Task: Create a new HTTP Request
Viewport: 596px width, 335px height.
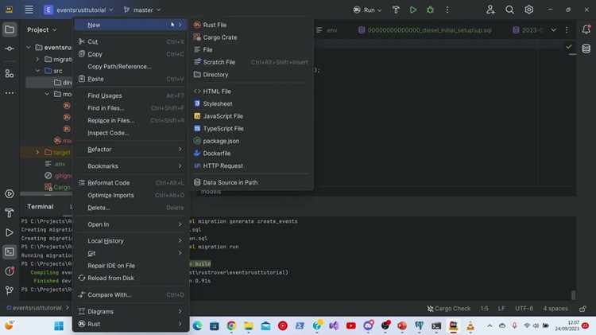Action: (252, 166)
